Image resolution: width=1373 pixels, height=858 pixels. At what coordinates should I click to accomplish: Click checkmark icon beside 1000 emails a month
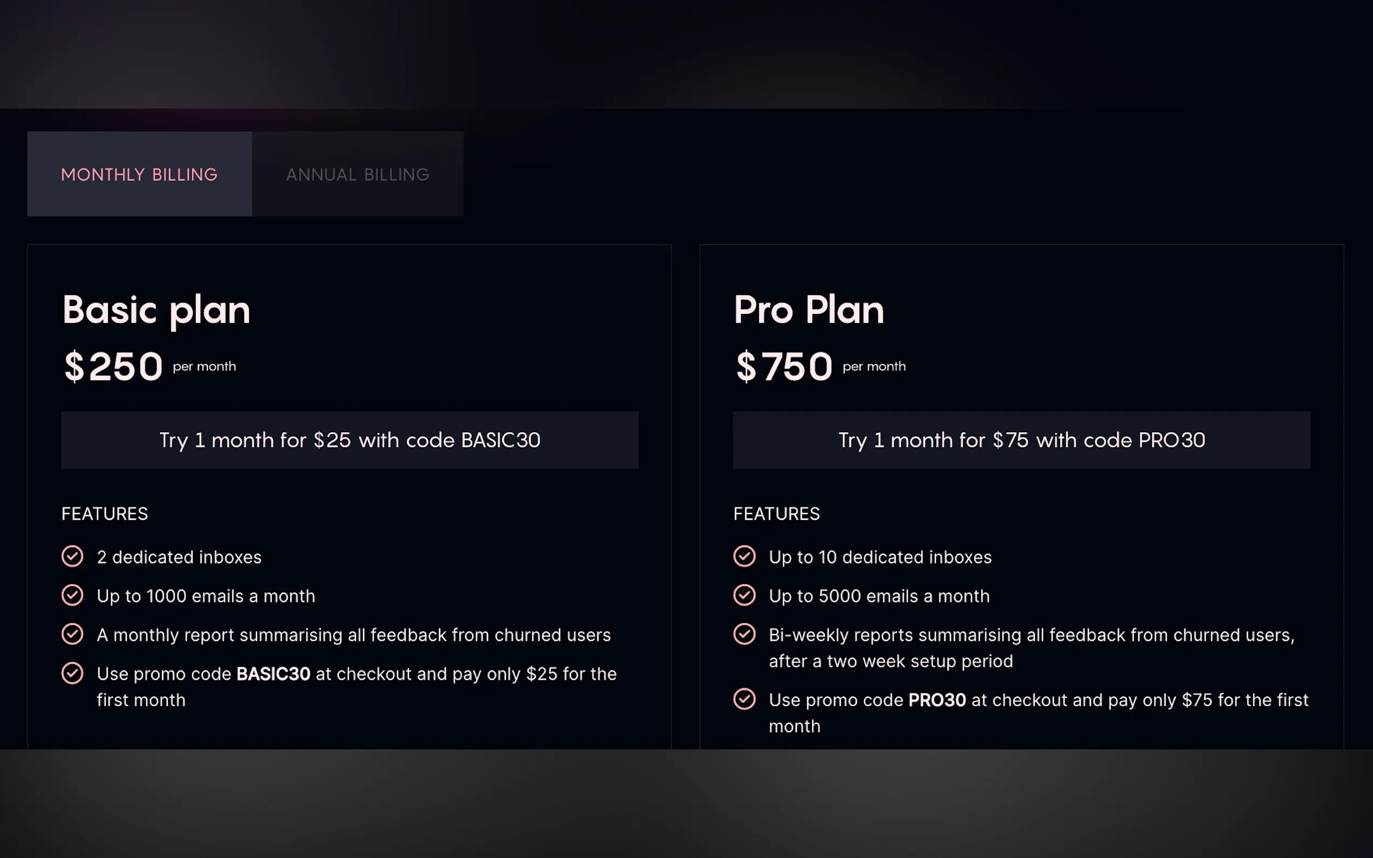coord(72,595)
